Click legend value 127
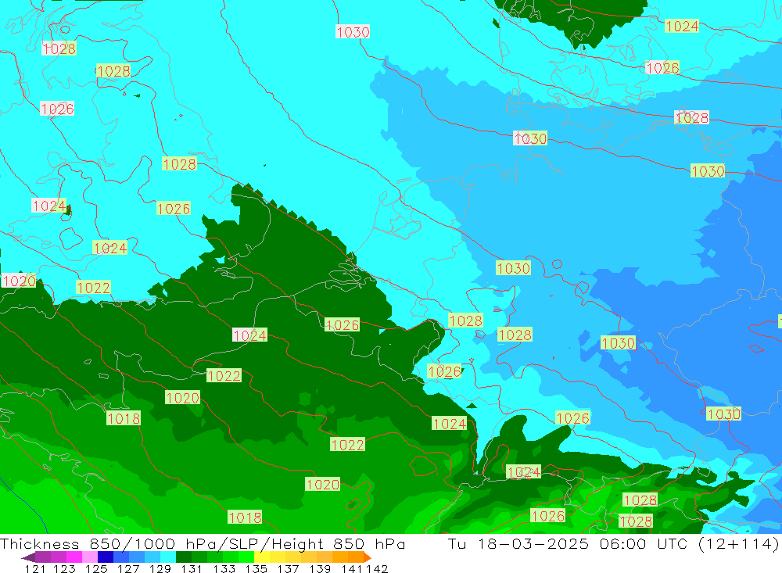 (x=128, y=568)
